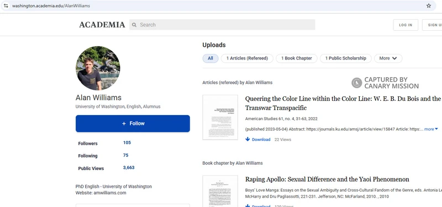This screenshot has width=442, height=207.
Task: Click 'Book chapter by Alan Williams' heading
Action: point(232,163)
